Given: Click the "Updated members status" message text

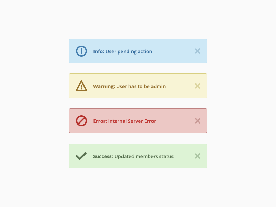Looking at the screenshot, I should point(144,156).
